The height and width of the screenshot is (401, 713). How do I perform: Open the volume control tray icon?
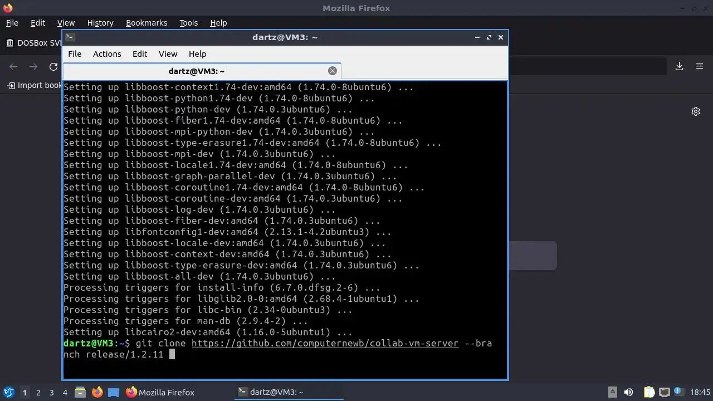point(628,392)
